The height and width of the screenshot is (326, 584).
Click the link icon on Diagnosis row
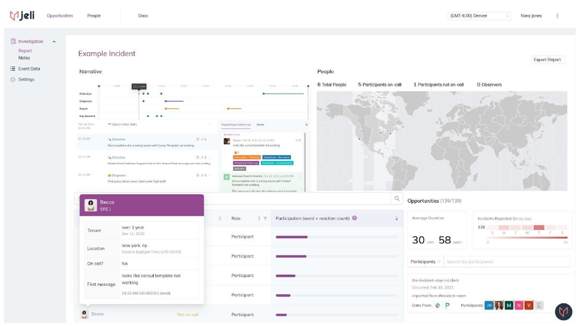202,175
